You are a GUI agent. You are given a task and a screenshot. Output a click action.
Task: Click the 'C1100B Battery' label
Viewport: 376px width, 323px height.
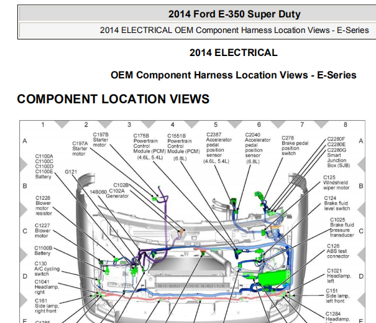click(x=43, y=250)
